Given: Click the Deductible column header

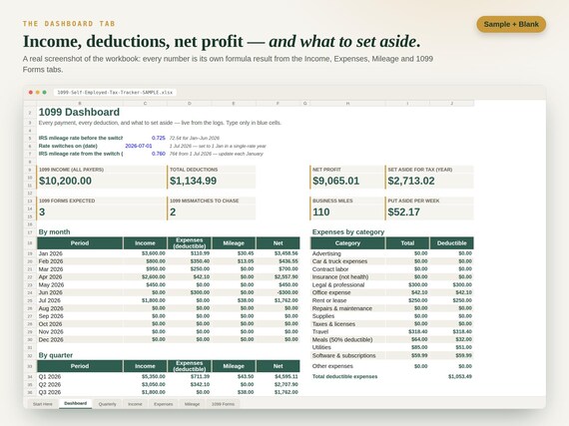Looking at the screenshot, I should 452,243.
